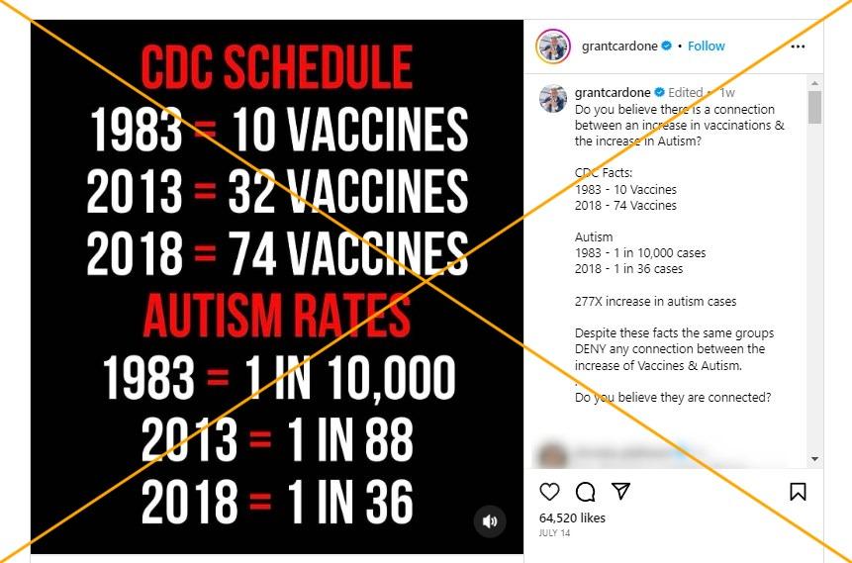
Task: Click the 1w edited timestamp in caption
Action: tap(727, 92)
